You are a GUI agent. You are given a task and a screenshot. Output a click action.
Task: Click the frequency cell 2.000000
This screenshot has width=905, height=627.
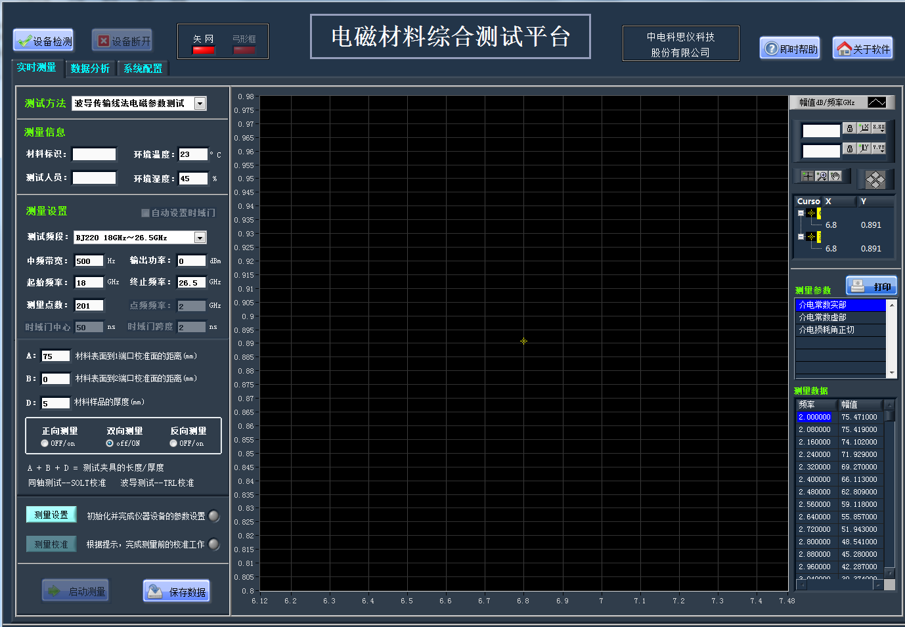815,417
